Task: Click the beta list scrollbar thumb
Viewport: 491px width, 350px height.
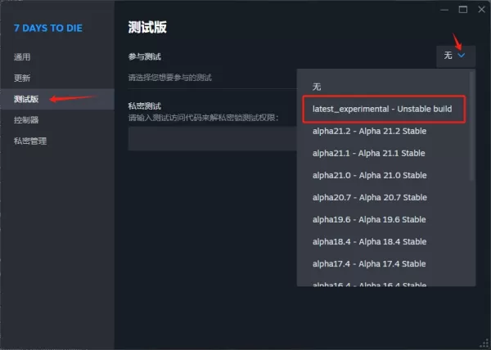Action: [471, 126]
